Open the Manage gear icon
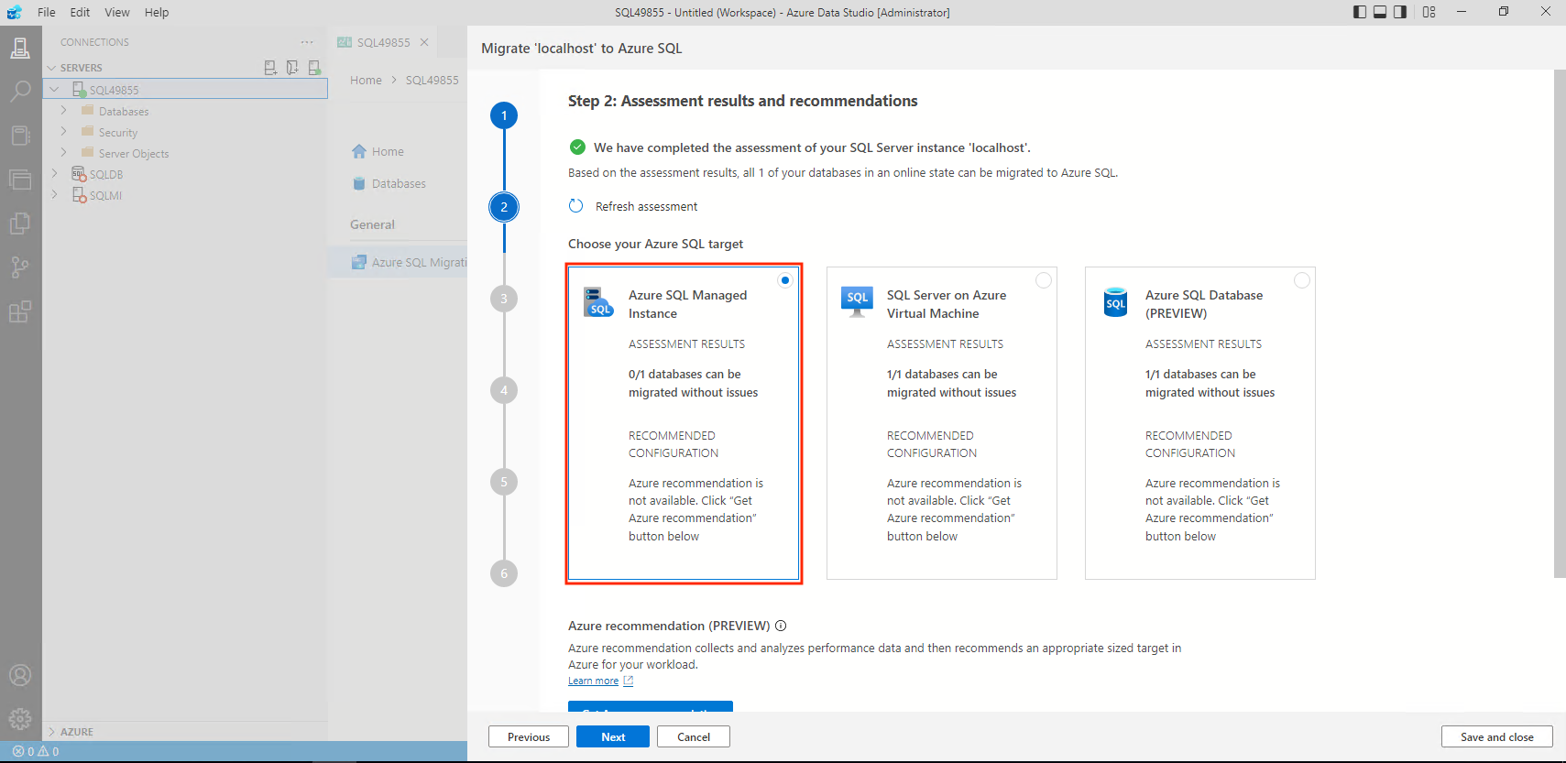 coord(20,719)
